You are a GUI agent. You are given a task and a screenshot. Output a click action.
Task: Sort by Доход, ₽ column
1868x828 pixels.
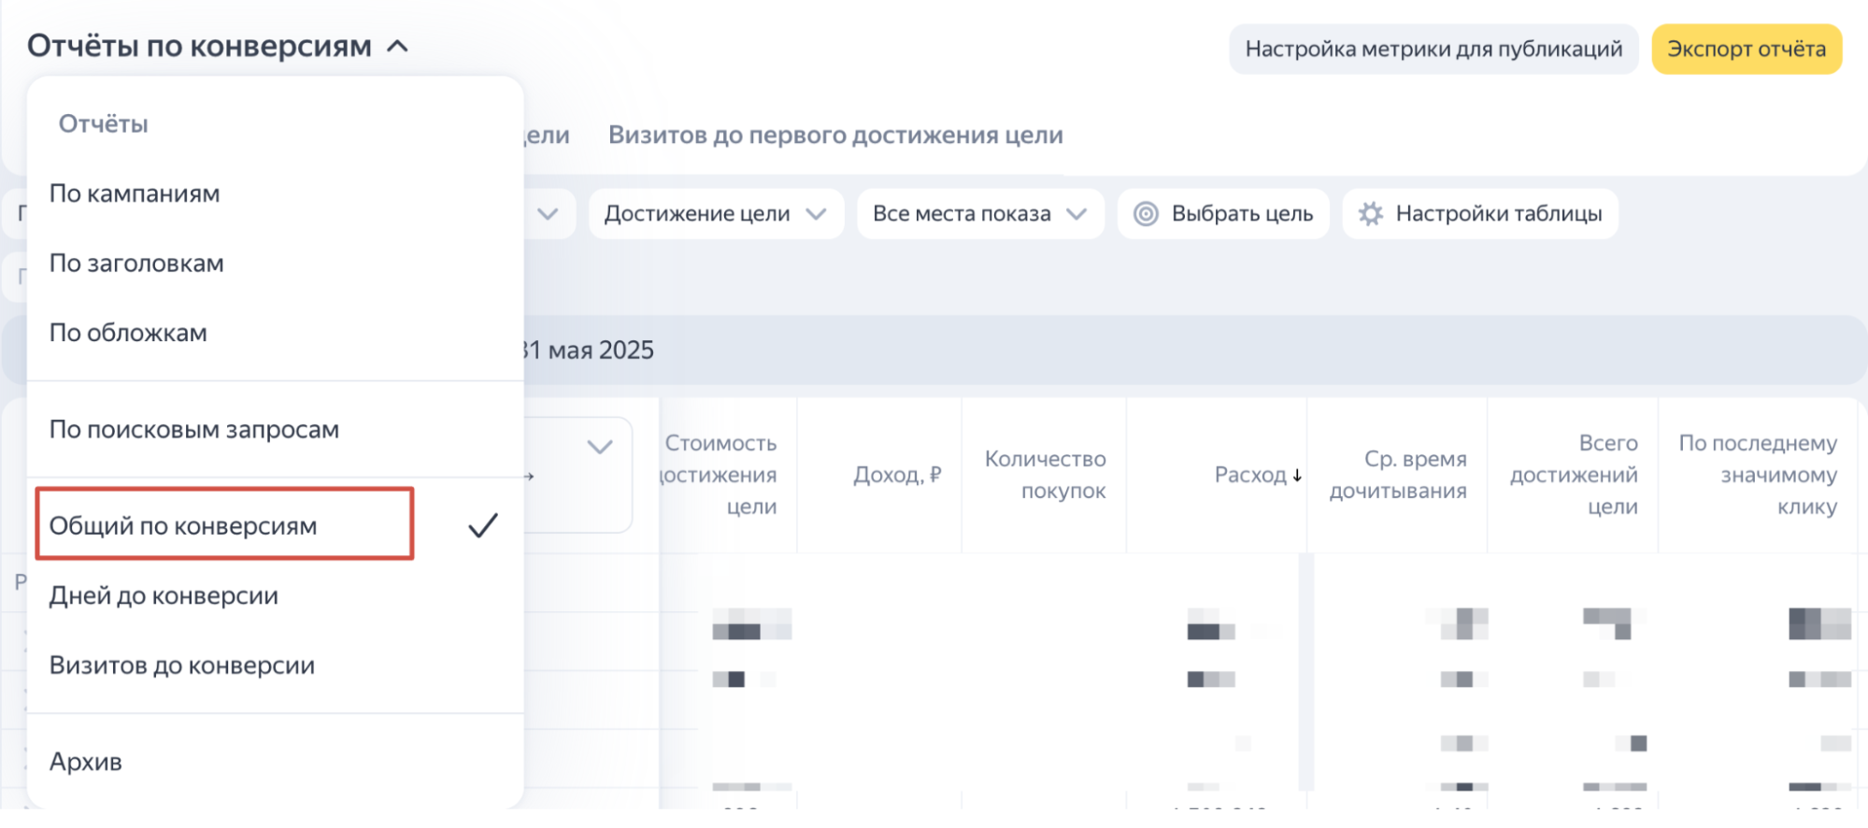[897, 475]
